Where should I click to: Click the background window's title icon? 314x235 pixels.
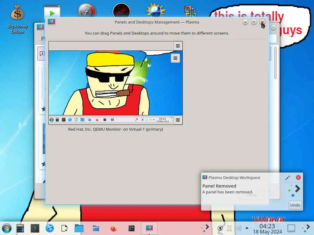click(40, 27)
